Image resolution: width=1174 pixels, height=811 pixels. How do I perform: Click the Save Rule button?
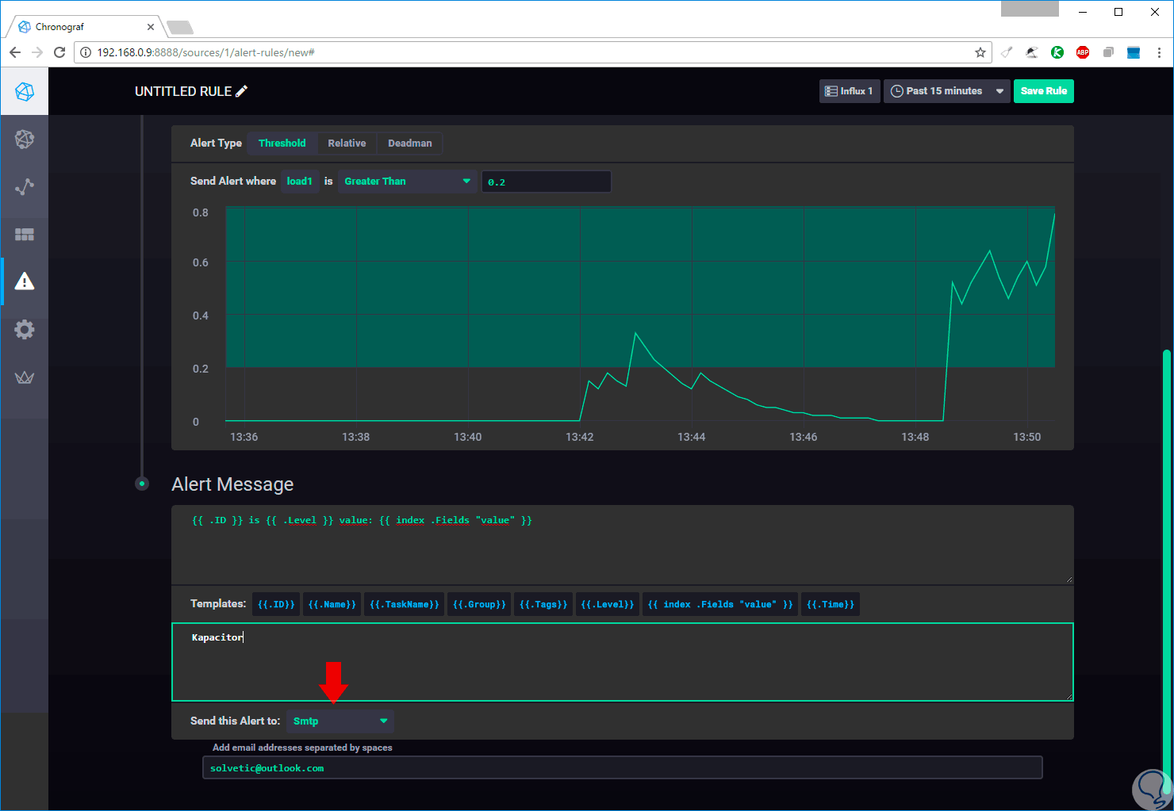pyautogui.click(x=1044, y=91)
